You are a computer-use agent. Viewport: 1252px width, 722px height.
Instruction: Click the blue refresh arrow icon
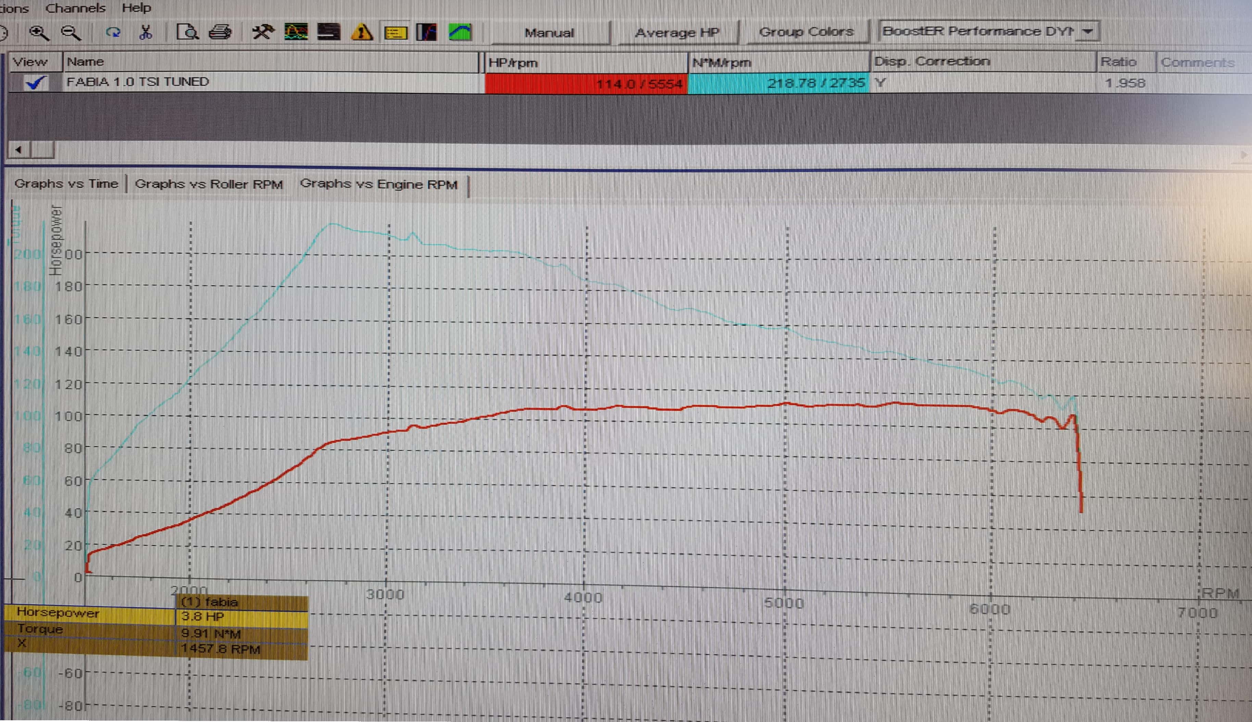coord(113,33)
